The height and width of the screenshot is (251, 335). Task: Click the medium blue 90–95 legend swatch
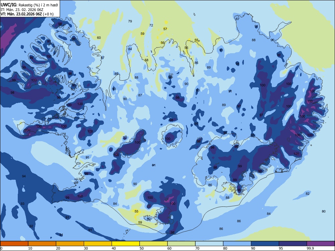click(265, 244)
